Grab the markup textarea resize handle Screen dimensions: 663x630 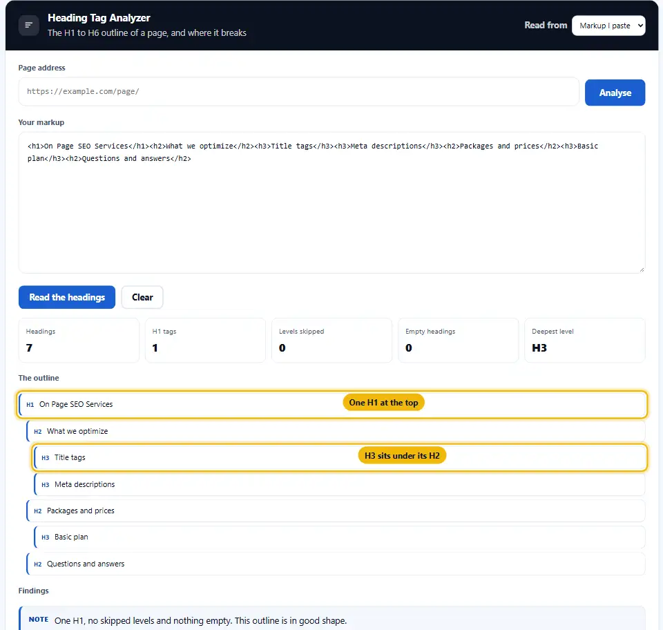(642, 269)
